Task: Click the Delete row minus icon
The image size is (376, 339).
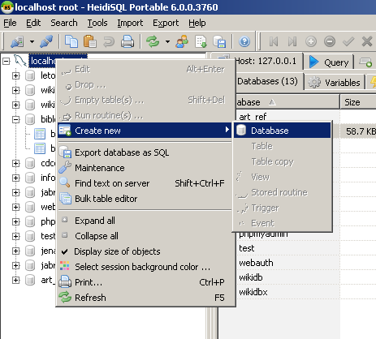Action: 330,41
